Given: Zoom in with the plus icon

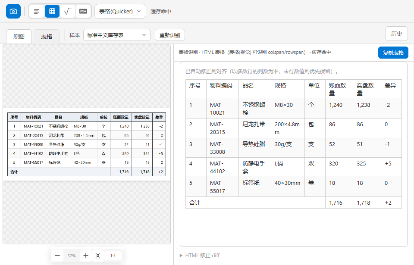Looking at the screenshot, I should click(x=85, y=256).
